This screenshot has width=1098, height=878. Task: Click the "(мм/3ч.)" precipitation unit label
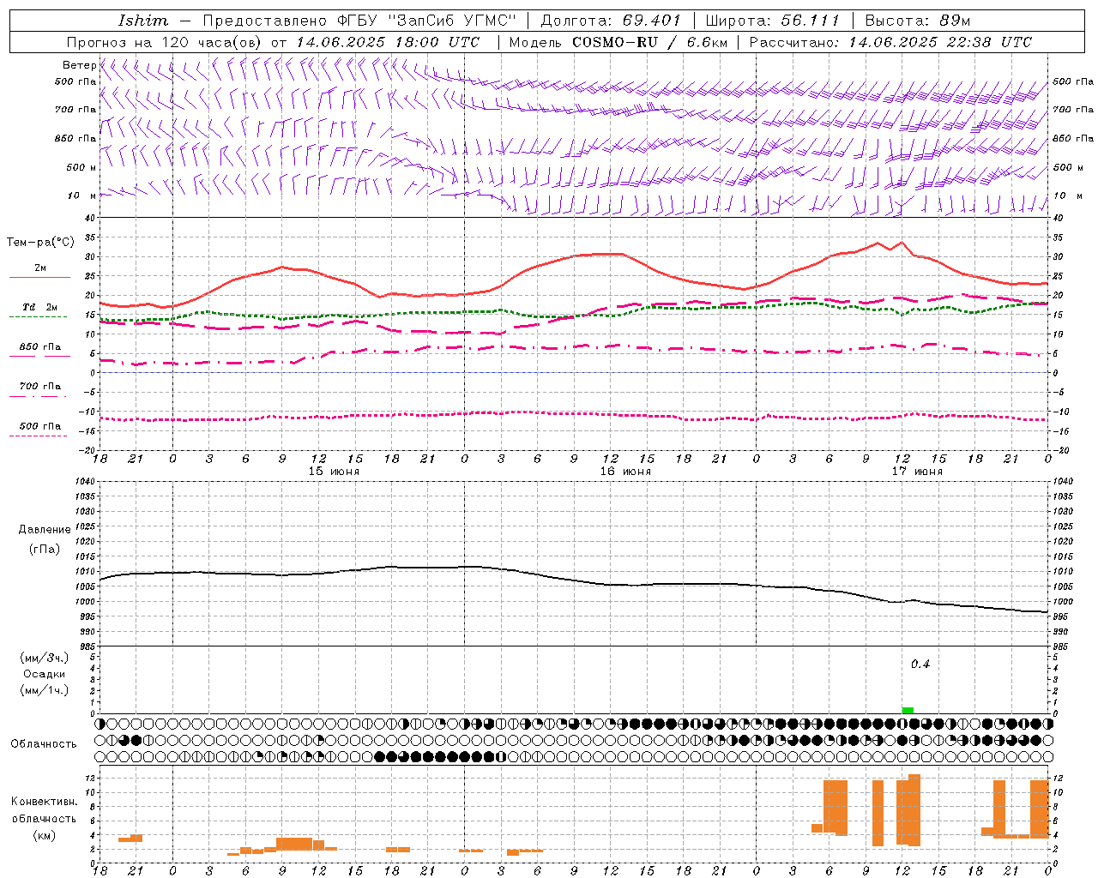(x=44, y=658)
